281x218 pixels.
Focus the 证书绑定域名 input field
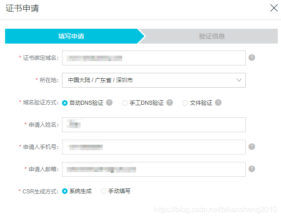click(154, 58)
